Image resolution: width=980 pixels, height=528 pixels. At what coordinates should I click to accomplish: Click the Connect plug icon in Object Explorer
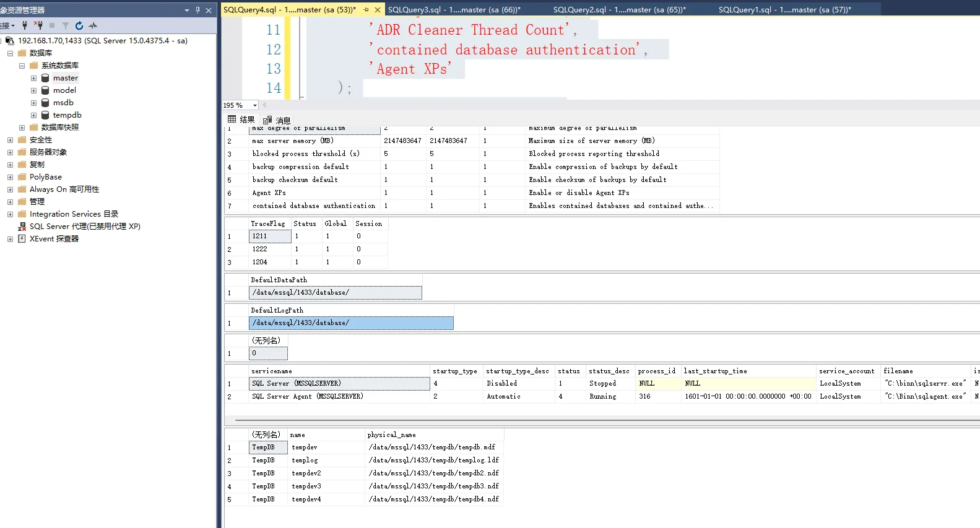[x=25, y=25]
